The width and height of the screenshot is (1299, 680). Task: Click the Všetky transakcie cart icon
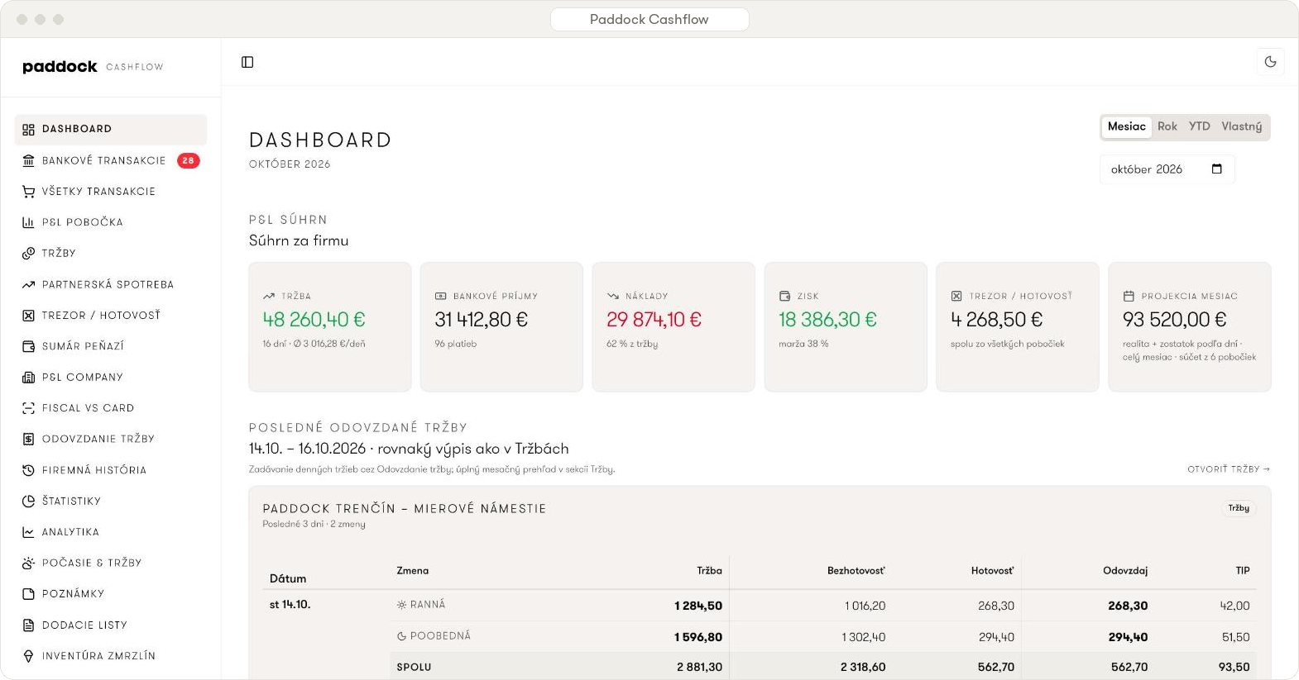28,192
